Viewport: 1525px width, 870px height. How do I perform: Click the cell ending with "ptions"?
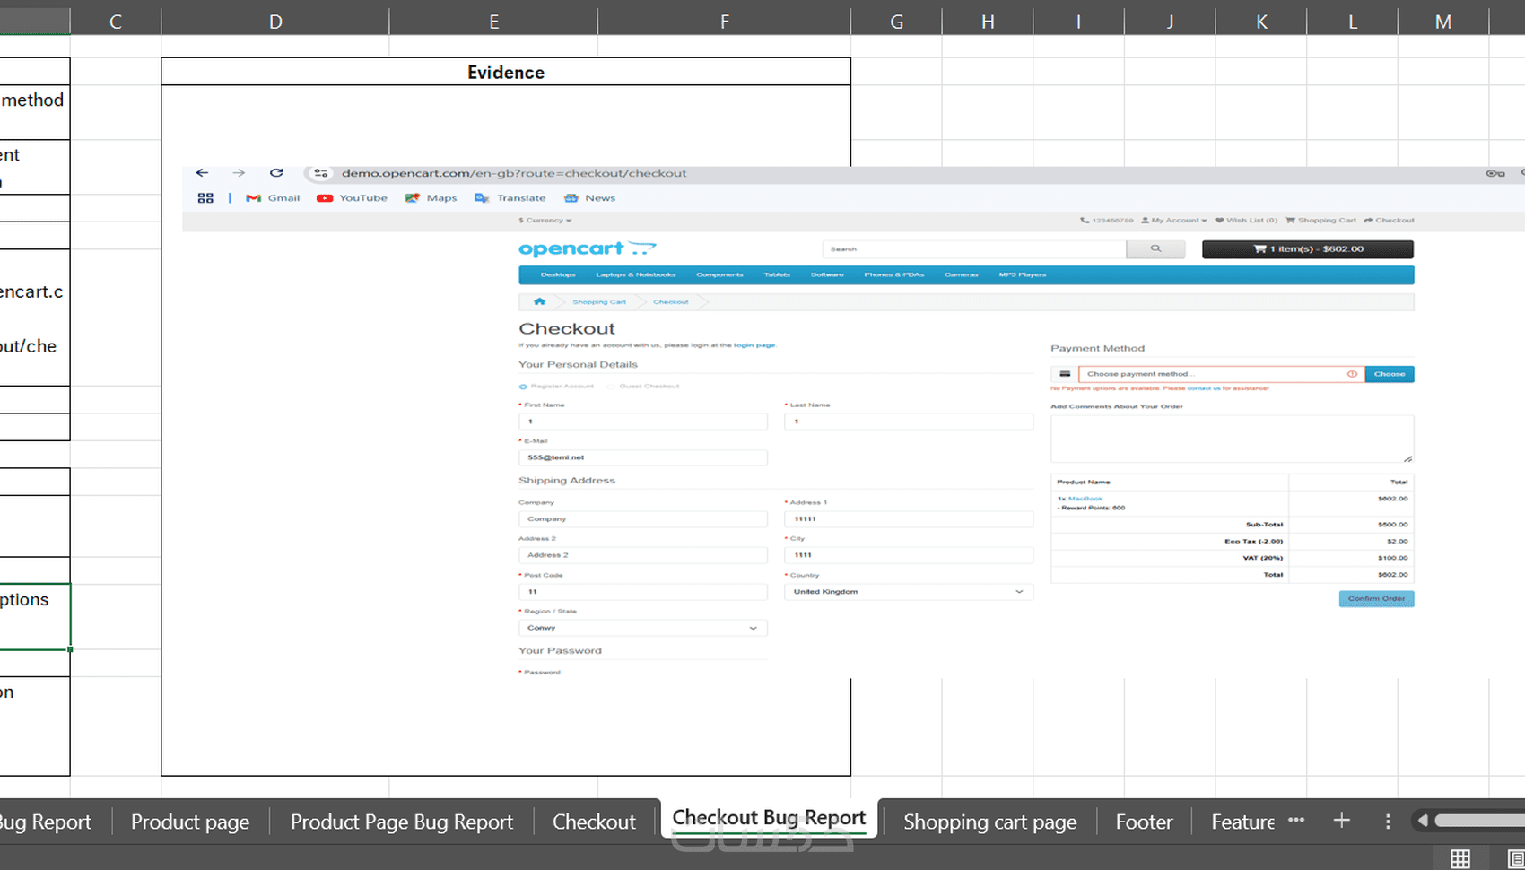[34, 616]
